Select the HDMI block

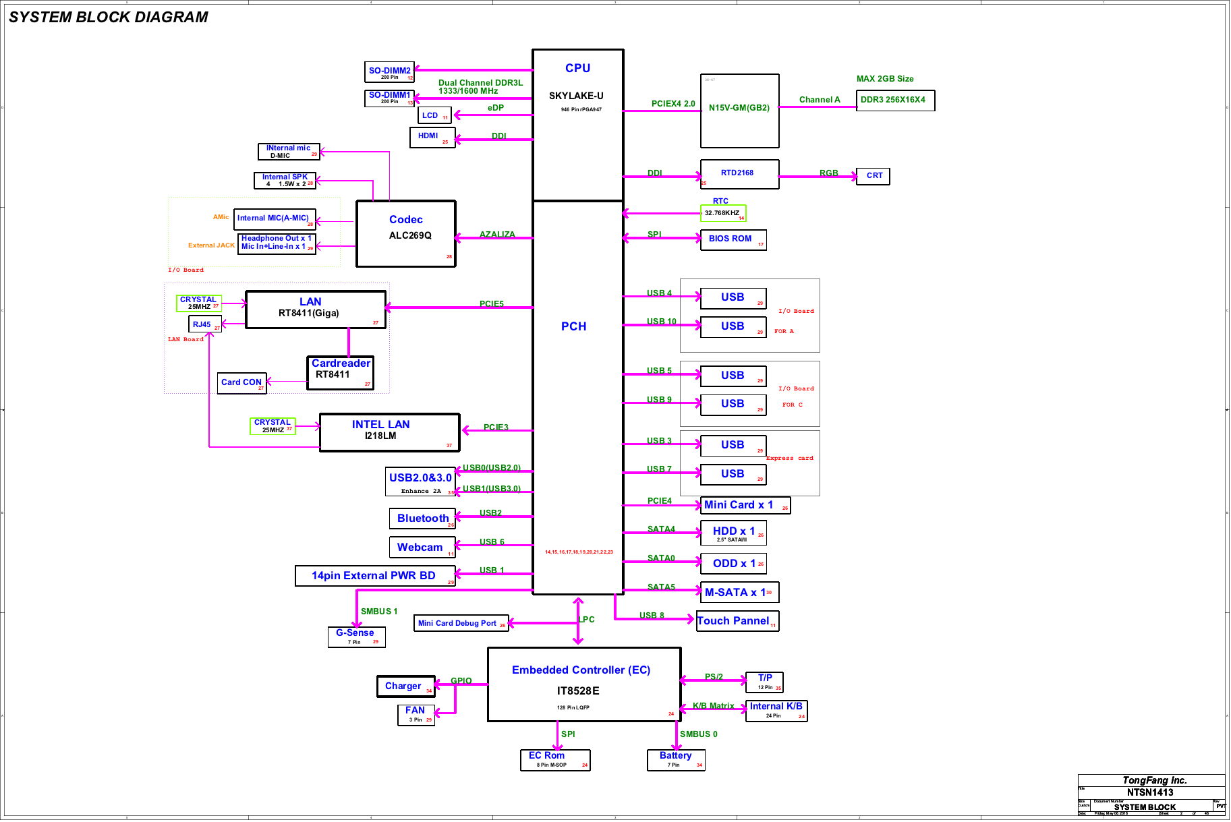432,137
